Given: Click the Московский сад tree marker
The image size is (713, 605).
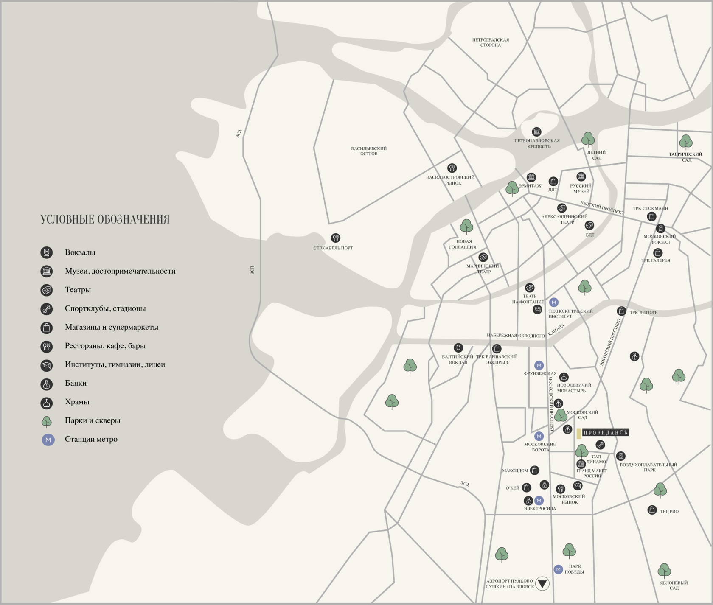Looking at the screenshot, I should tap(561, 416).
